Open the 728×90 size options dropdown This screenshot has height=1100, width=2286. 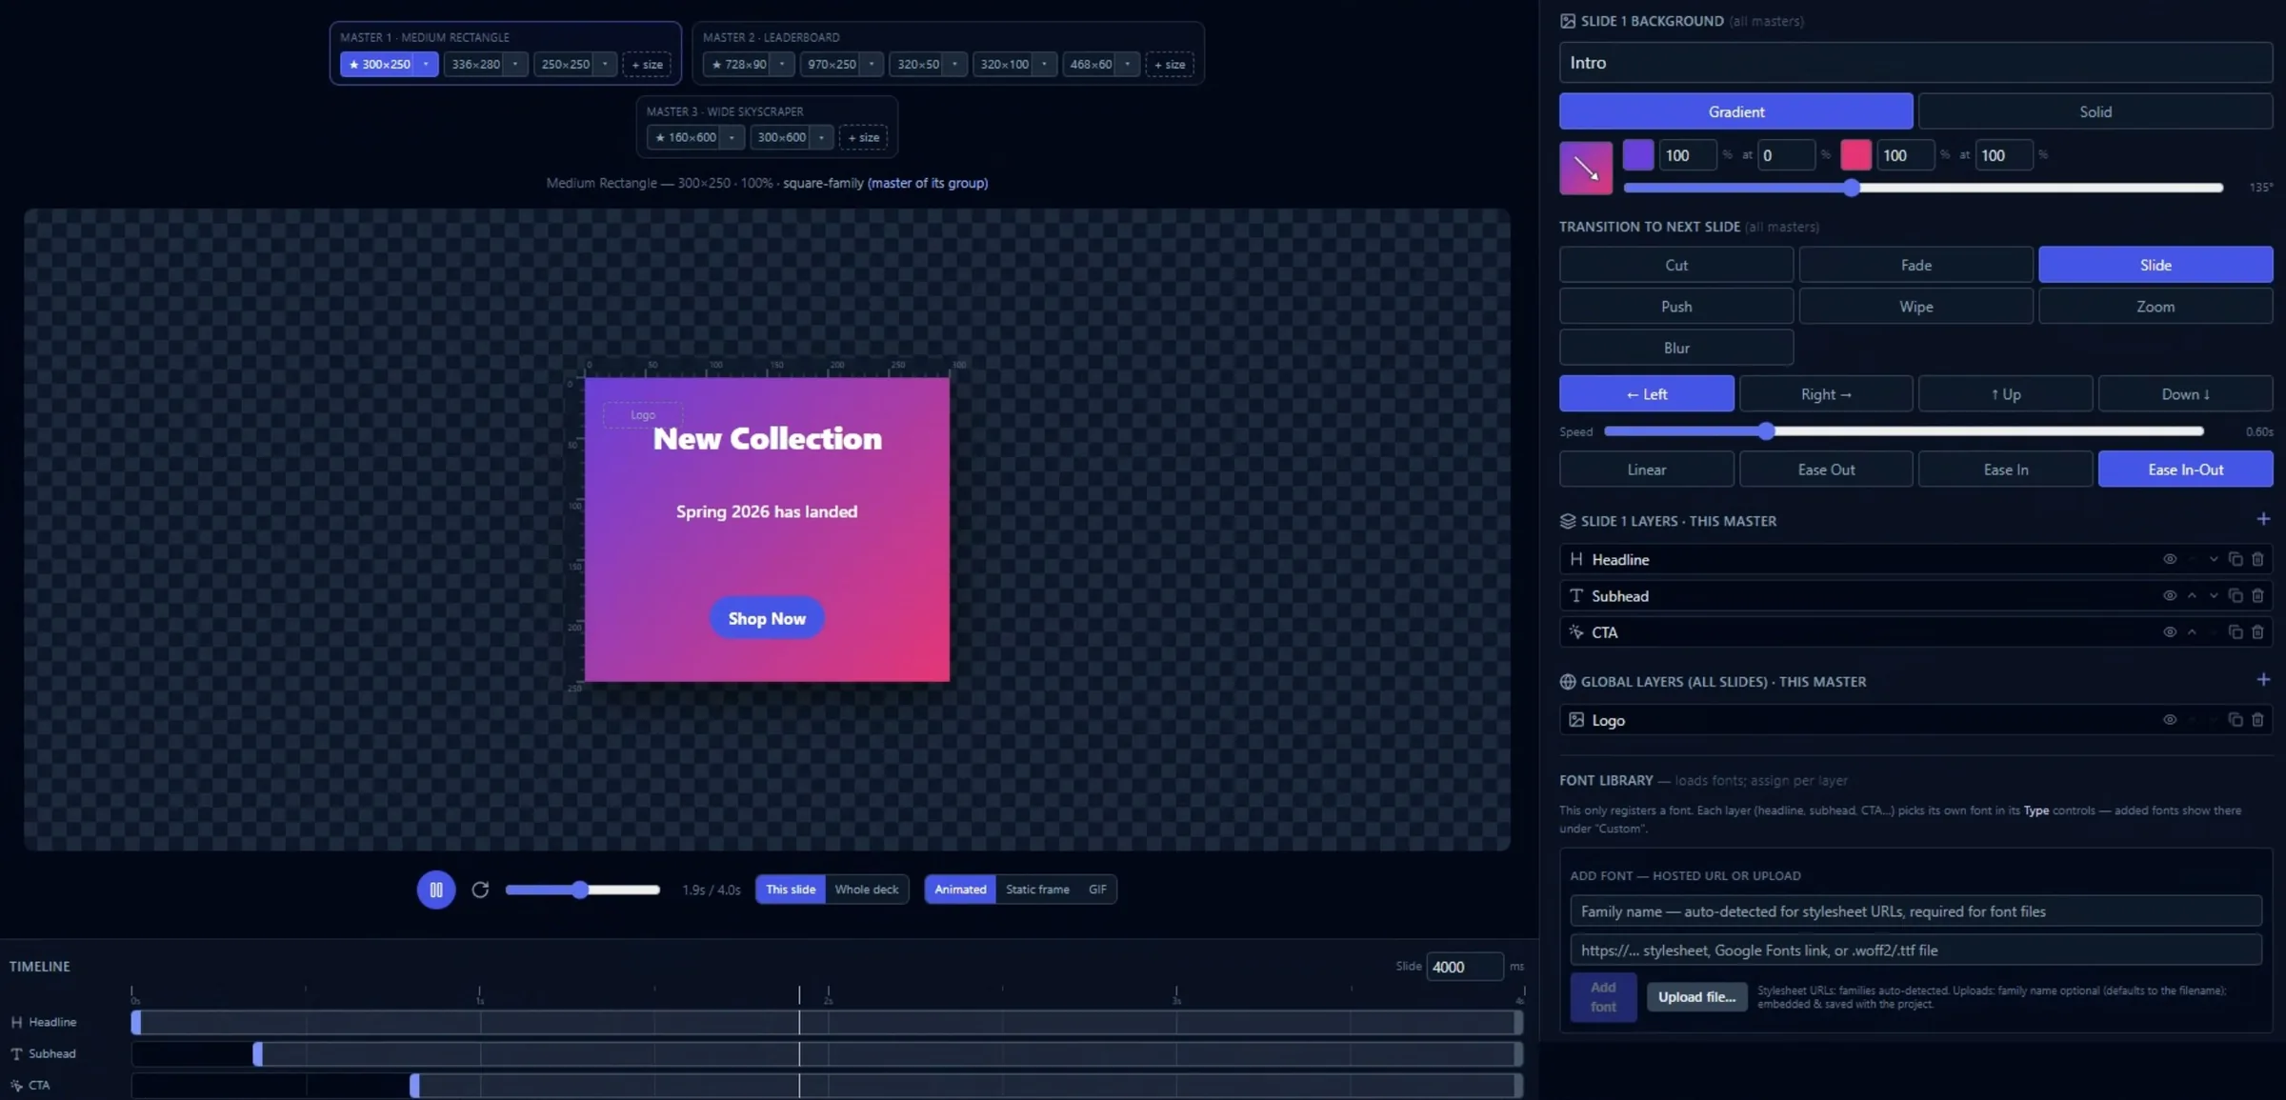pos(781,65)
